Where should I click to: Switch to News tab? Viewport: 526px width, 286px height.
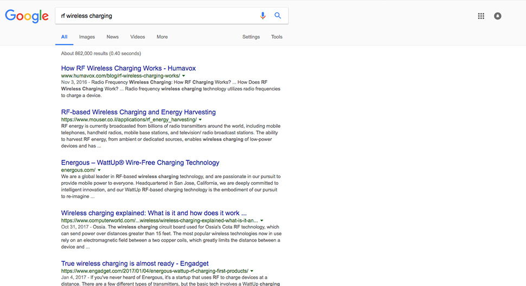tap(112, 37)
